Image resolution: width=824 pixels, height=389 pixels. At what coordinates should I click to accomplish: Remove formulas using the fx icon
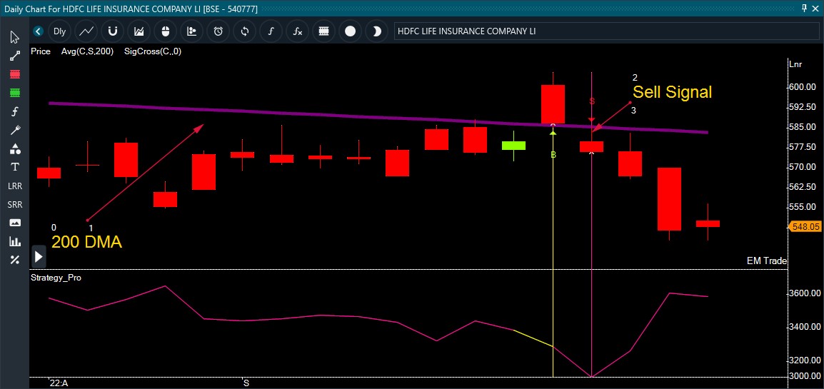[298, 31]
